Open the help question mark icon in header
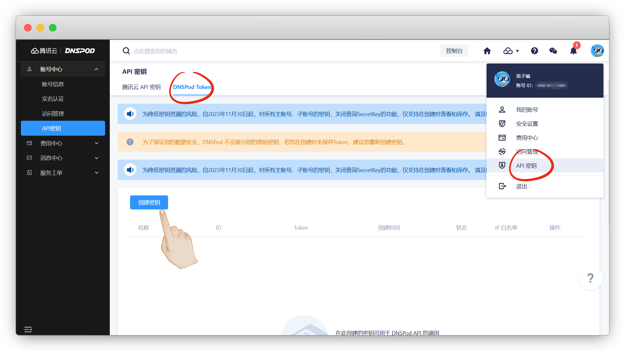 click(534, 51)
